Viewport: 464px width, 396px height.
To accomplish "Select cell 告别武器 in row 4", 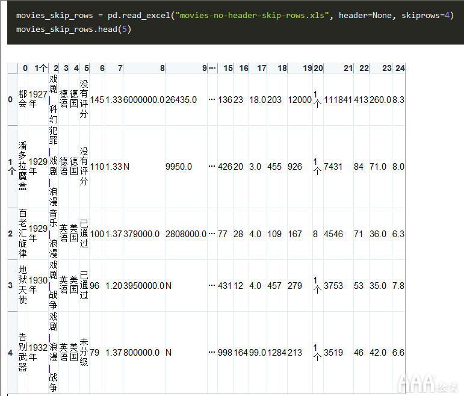I will point(23,352).
